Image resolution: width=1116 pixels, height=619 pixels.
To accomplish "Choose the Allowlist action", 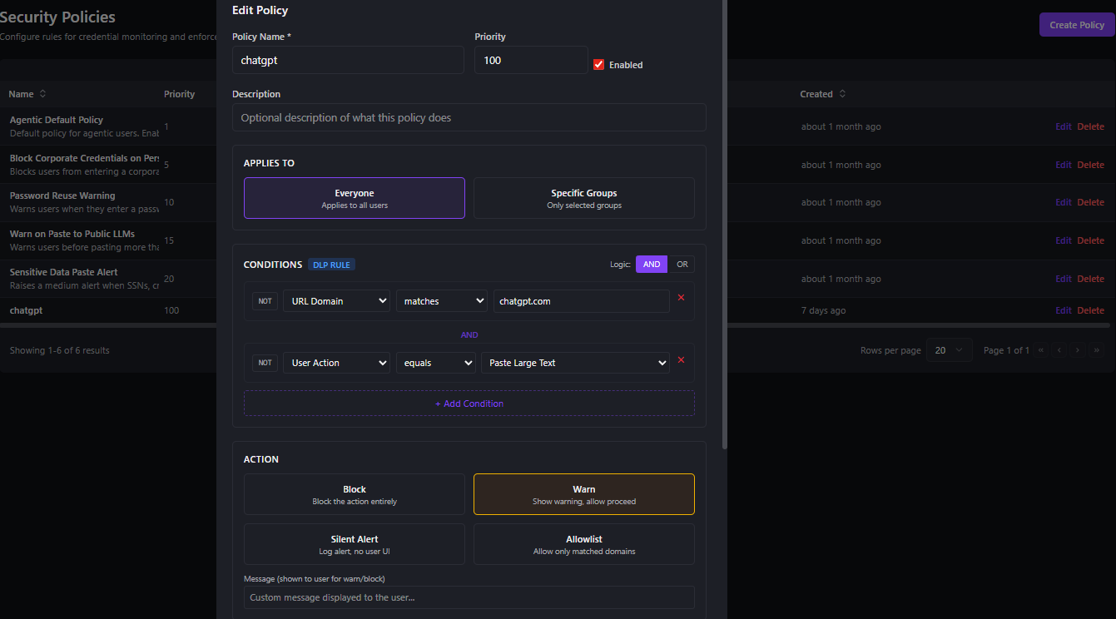I will point(584,544).
